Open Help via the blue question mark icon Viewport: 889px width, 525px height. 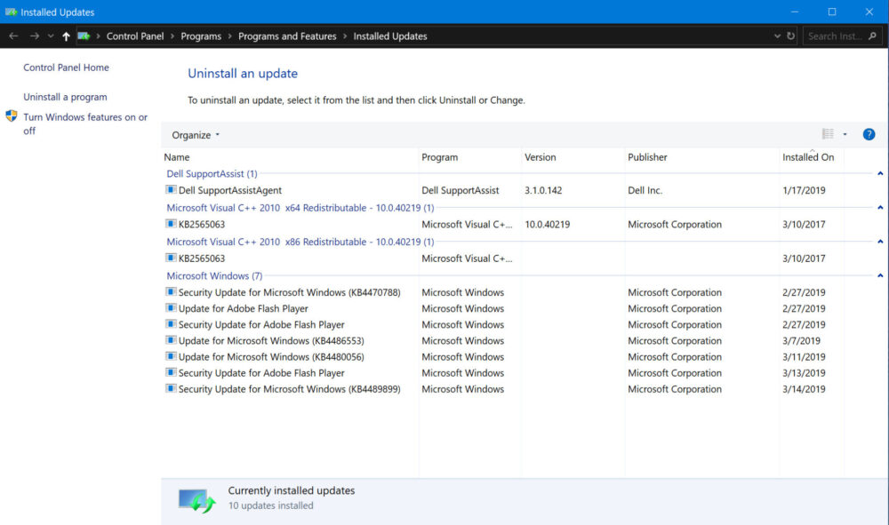coord(869,134)
